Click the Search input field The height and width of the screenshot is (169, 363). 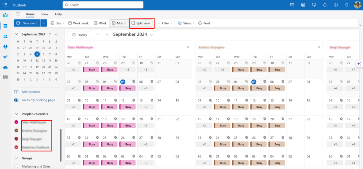(x=103, y=5)
